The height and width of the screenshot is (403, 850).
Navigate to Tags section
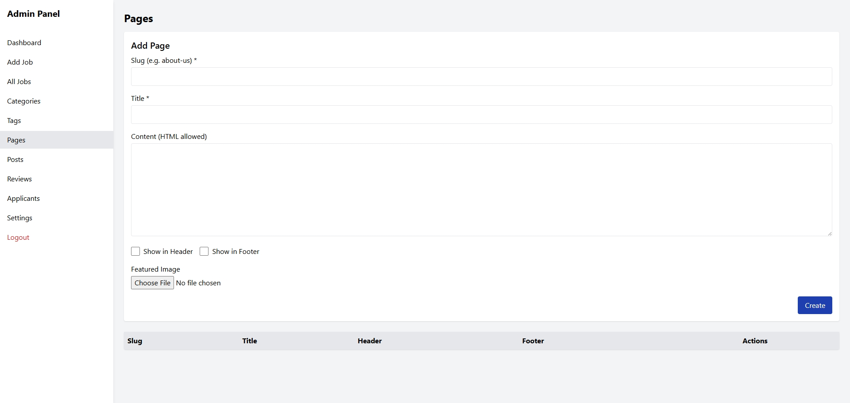[14, 120]
